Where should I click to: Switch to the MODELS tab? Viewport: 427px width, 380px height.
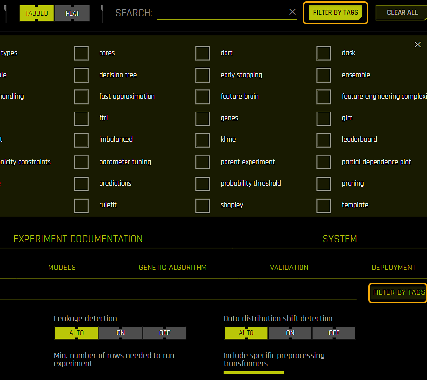tap(62, 267)
